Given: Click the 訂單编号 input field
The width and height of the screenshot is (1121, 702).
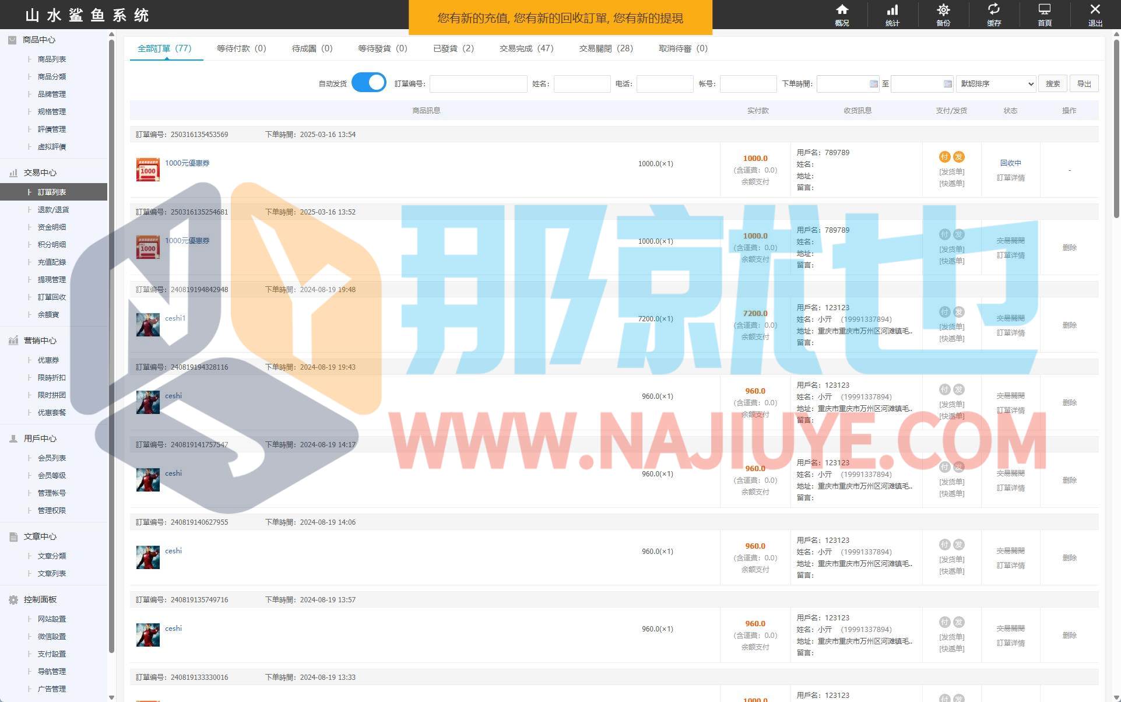Looking at the screenshot, I should pyautogui.click(x=478, y=84).
